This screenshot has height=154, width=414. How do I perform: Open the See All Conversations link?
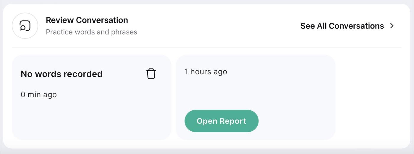point(342,26)
